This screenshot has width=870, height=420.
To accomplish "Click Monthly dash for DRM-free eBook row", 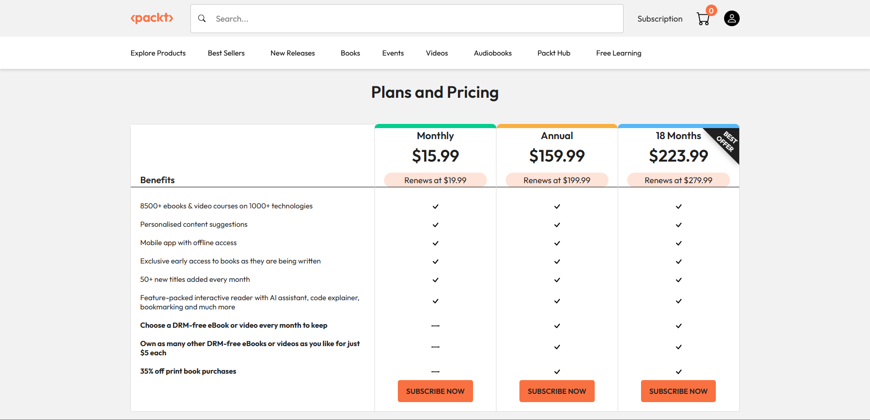I will [435, 326].
